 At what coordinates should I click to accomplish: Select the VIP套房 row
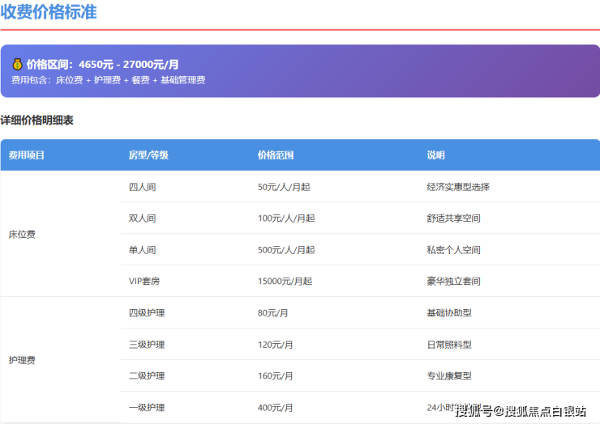(146, 282)
